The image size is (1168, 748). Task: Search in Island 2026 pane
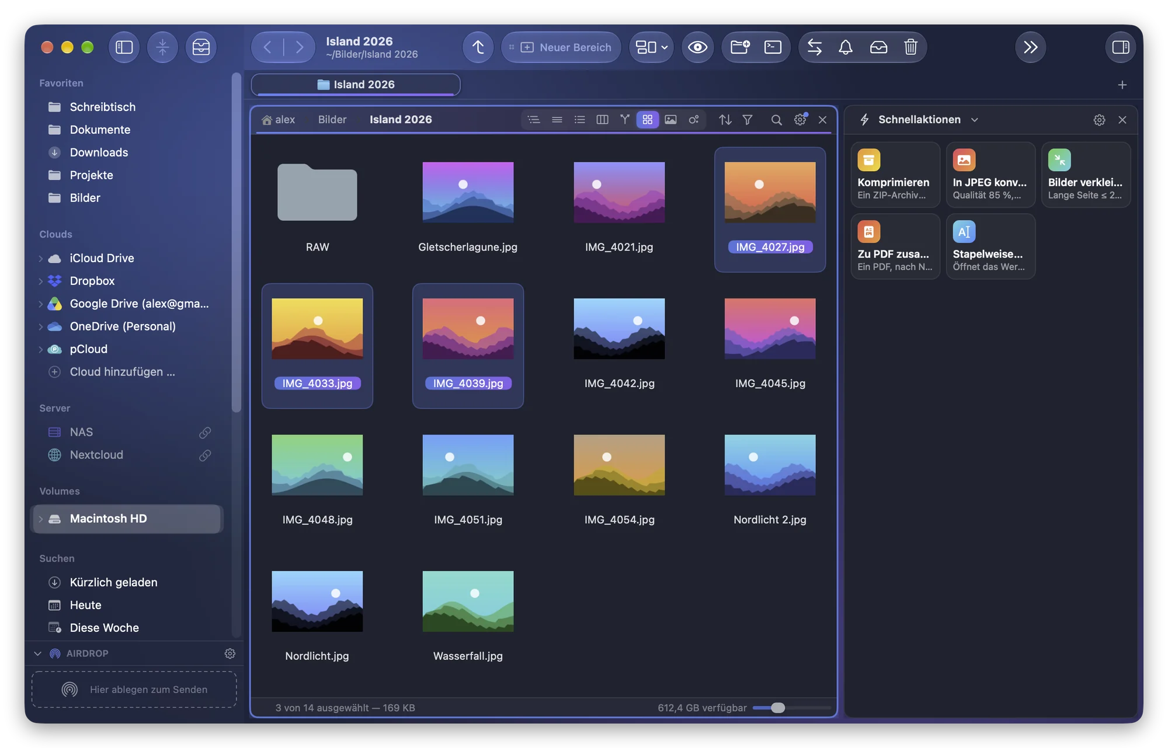pyautogui.click(x=776, y=120)
